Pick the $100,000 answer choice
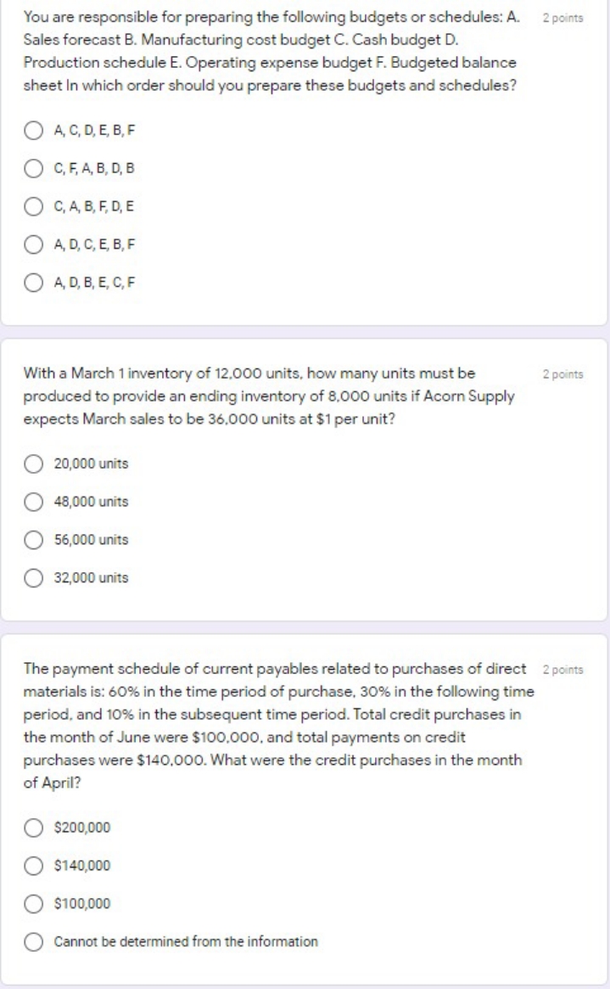The height and width of the screenshot is (989, 610). coord(35,903)
